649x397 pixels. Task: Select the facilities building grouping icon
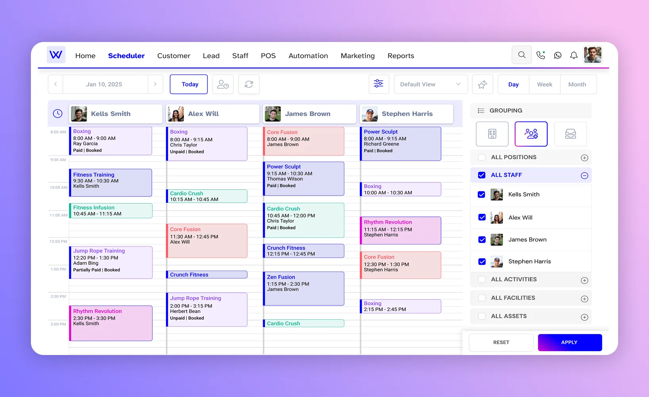click(492, 134)
